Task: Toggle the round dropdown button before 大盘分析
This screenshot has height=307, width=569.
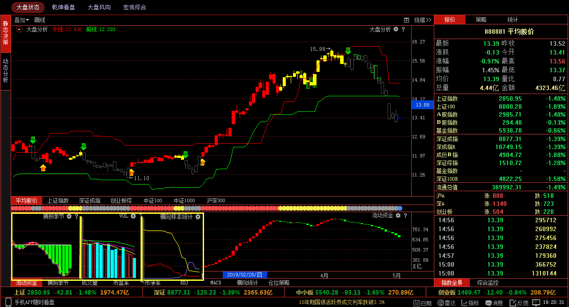Action: [x=19, y=29]
